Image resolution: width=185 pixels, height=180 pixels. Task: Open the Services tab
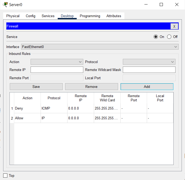pyautogui.click(x=48, y=16)
